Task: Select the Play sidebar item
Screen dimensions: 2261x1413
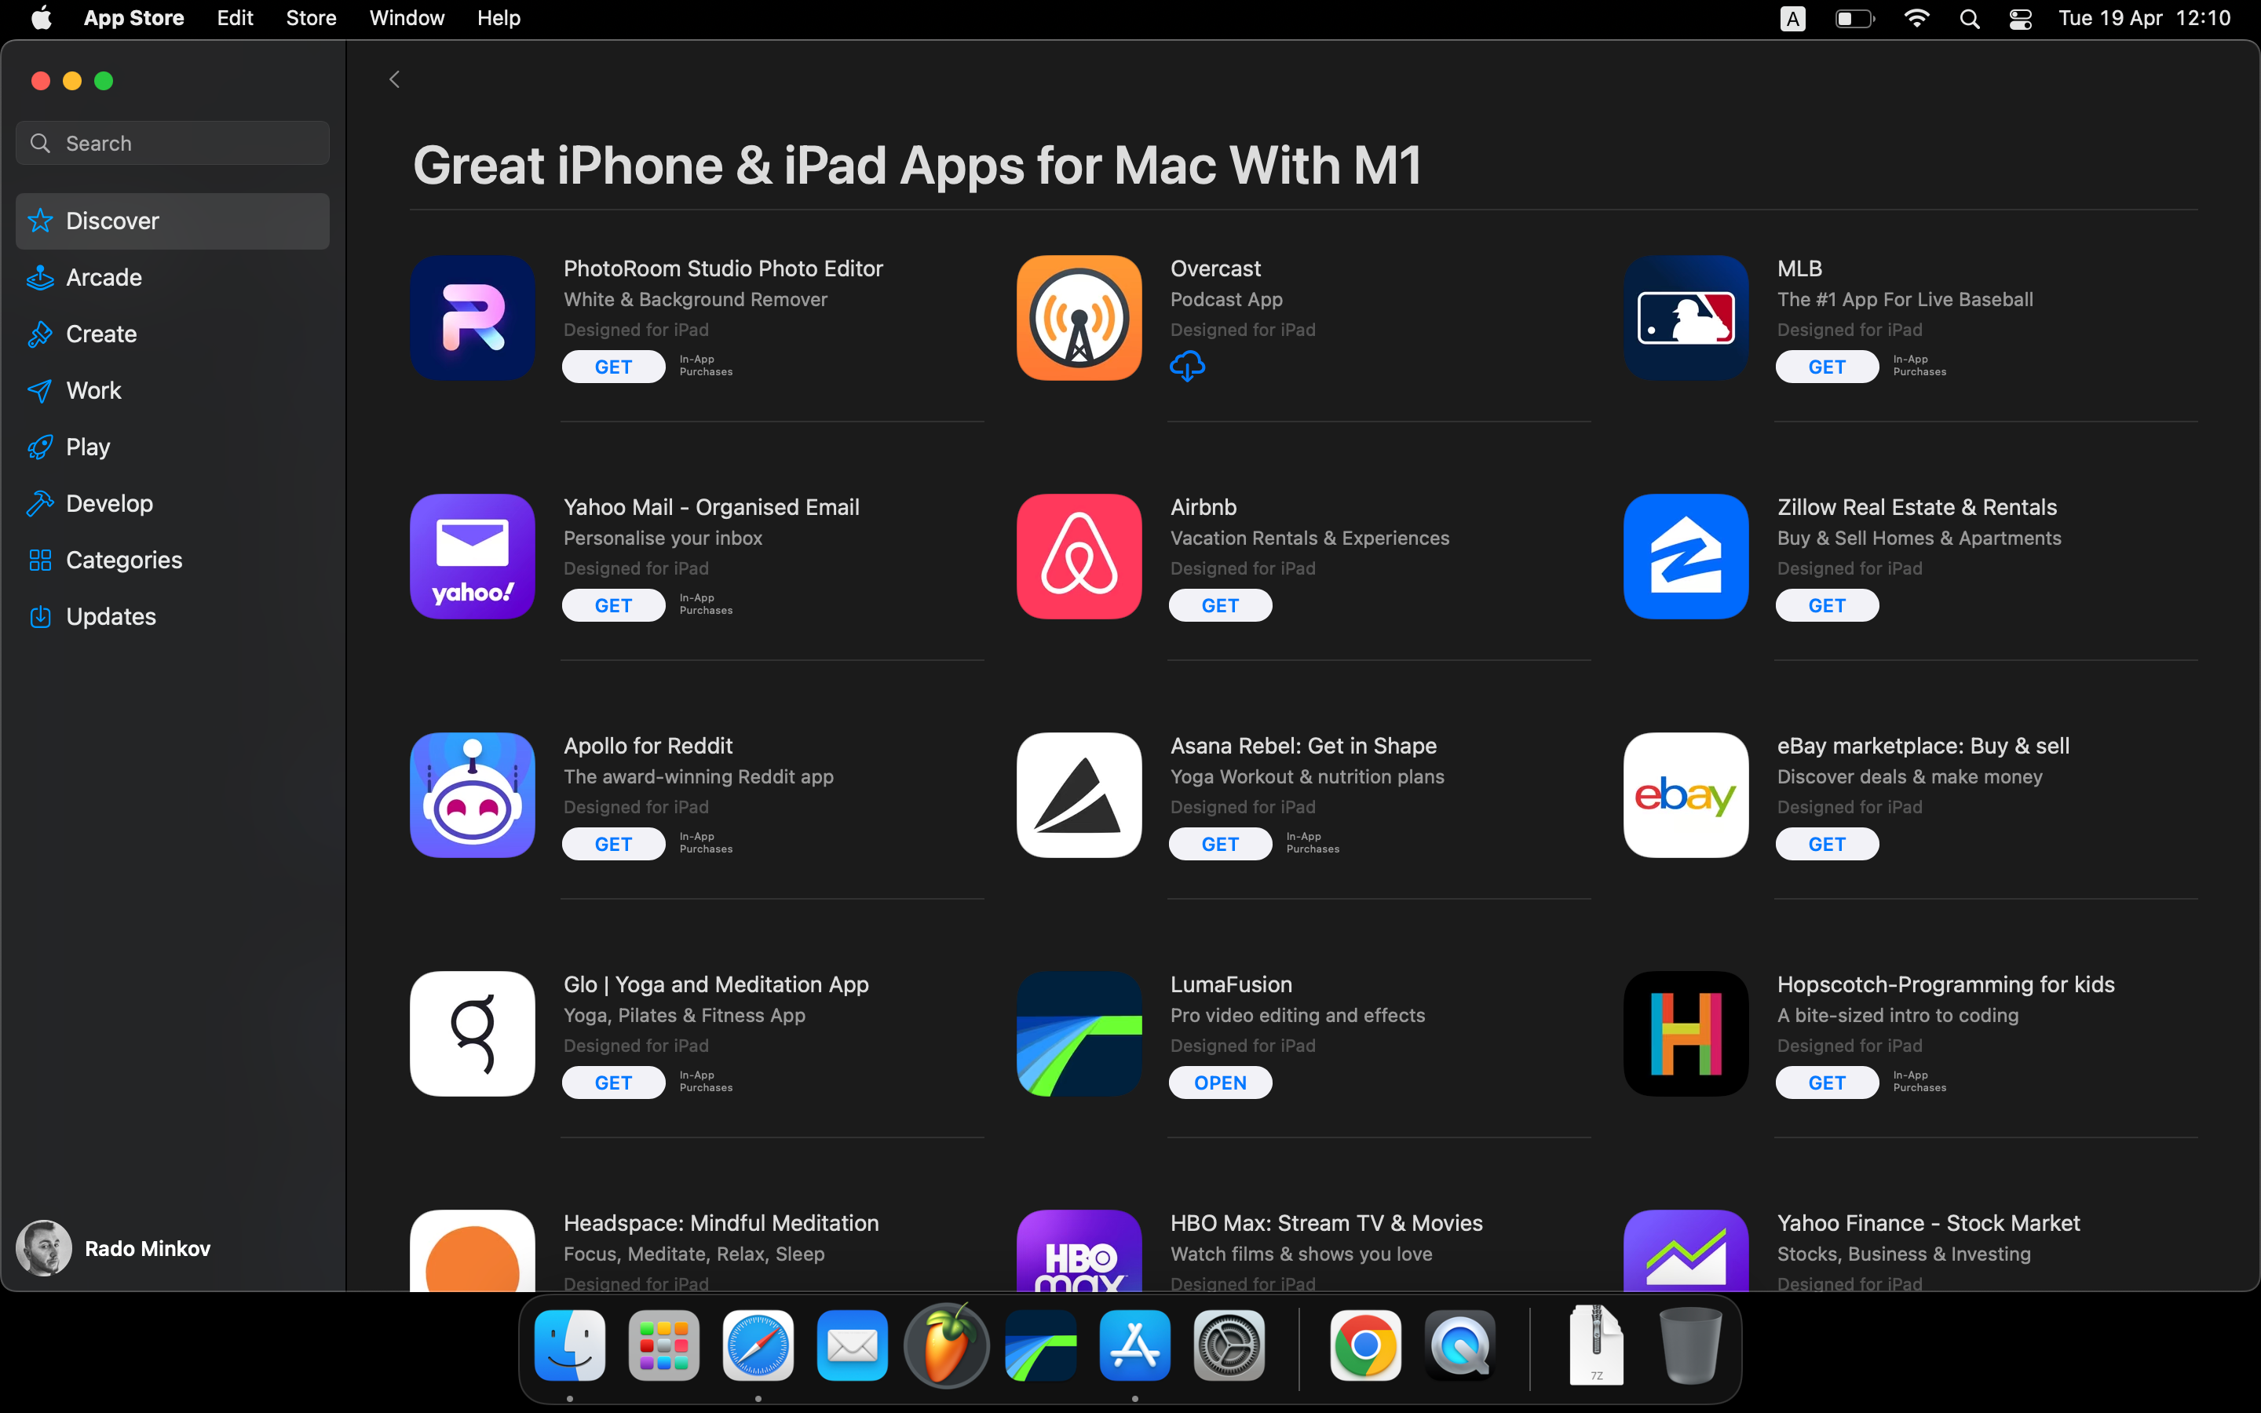Action: pos(173,447)
